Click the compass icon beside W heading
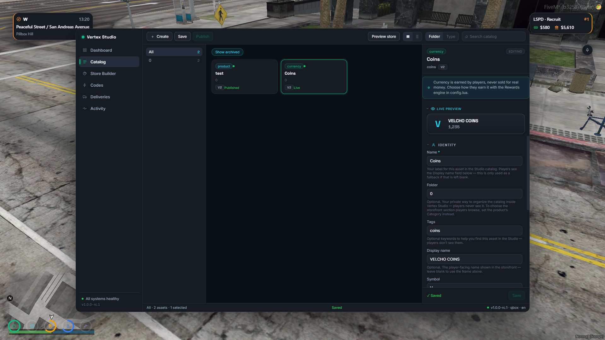This screenshot has width=605, height=340. click(x=19, y=19)
